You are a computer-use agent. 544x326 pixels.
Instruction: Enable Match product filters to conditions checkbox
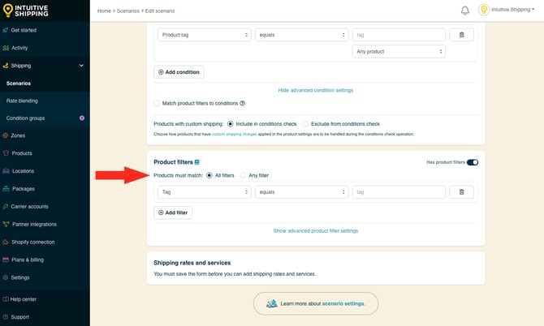[x=157, y=103]
